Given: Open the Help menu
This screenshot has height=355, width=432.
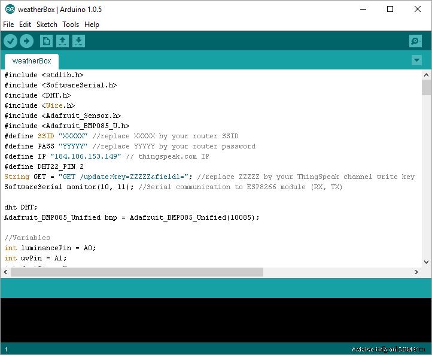Looking at the screenshot, I should (x=92, y=25).
